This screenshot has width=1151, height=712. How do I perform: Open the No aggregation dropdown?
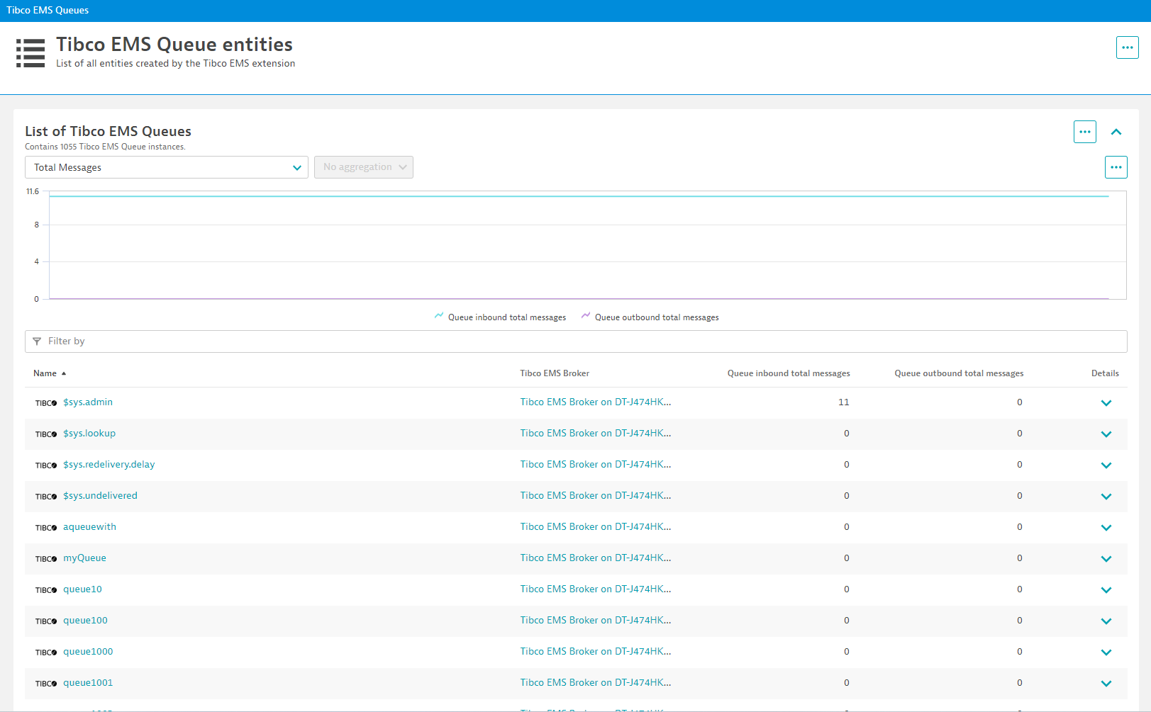pos(364,167)
